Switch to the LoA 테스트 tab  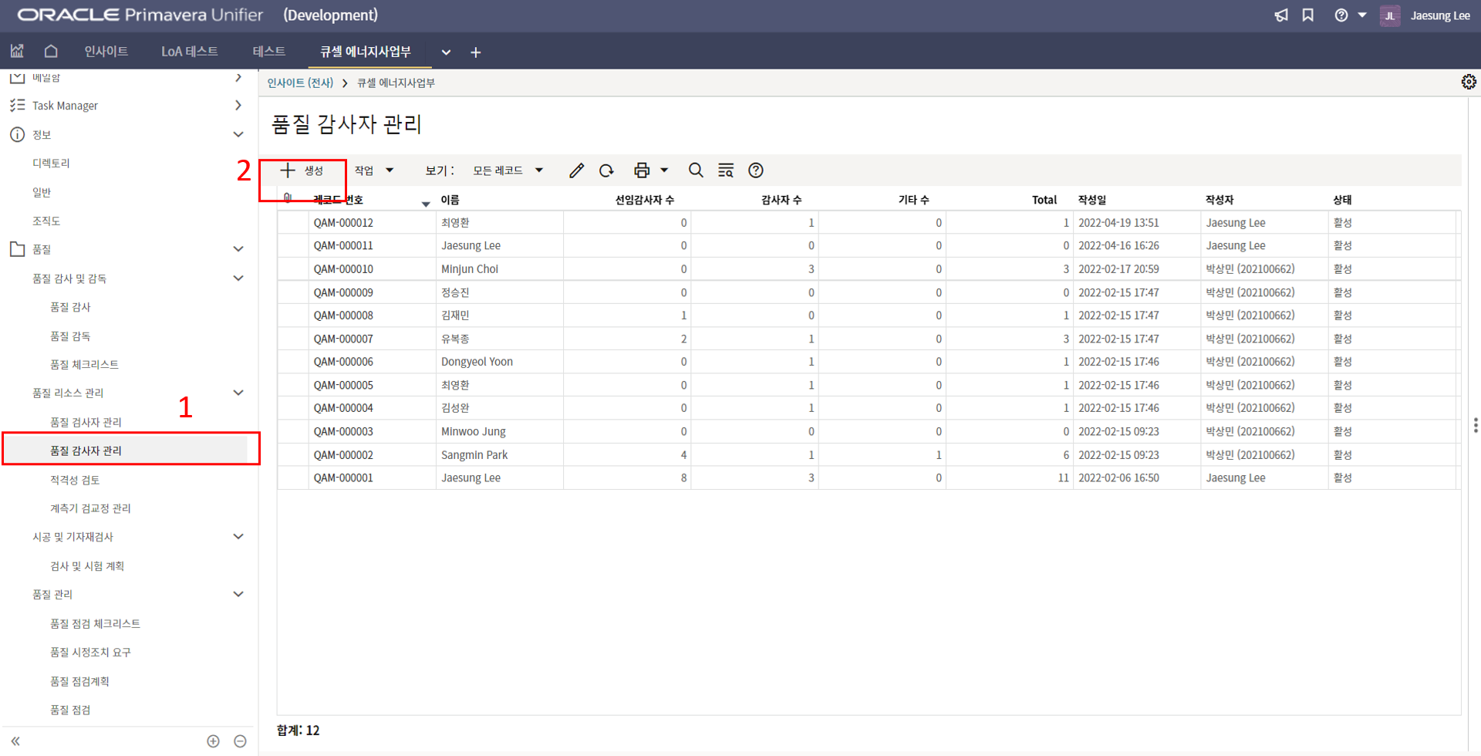189,52
